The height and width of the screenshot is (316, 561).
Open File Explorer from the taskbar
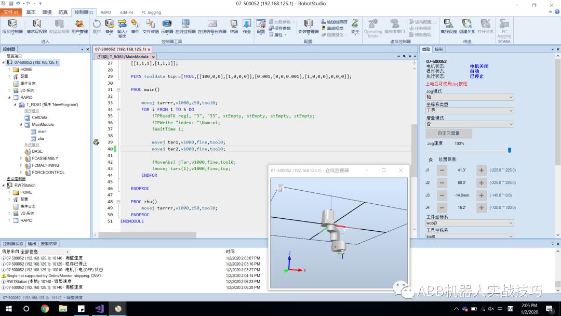point(63,309)
